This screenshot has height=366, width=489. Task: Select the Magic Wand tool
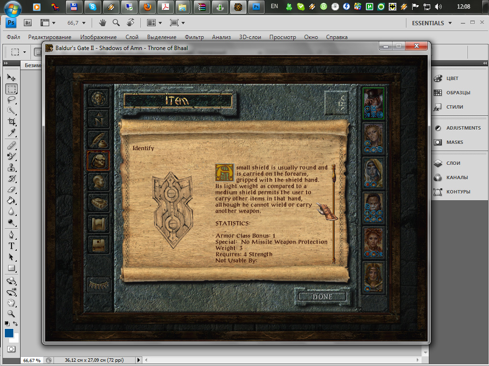(x=11, y=111)
